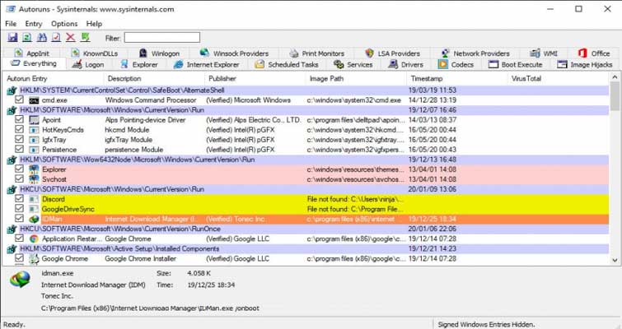Click the Autoruns title bar app icon
Screen dimensions: 622x329
pos(11,9)
